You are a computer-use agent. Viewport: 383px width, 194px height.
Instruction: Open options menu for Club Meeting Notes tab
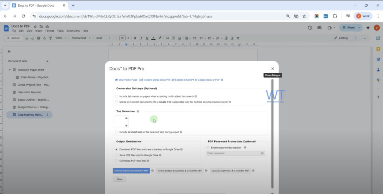(x=48, y=115)
